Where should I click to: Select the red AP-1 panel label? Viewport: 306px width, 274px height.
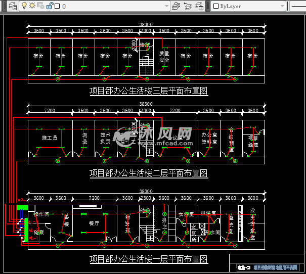click(x=23, y=200)
